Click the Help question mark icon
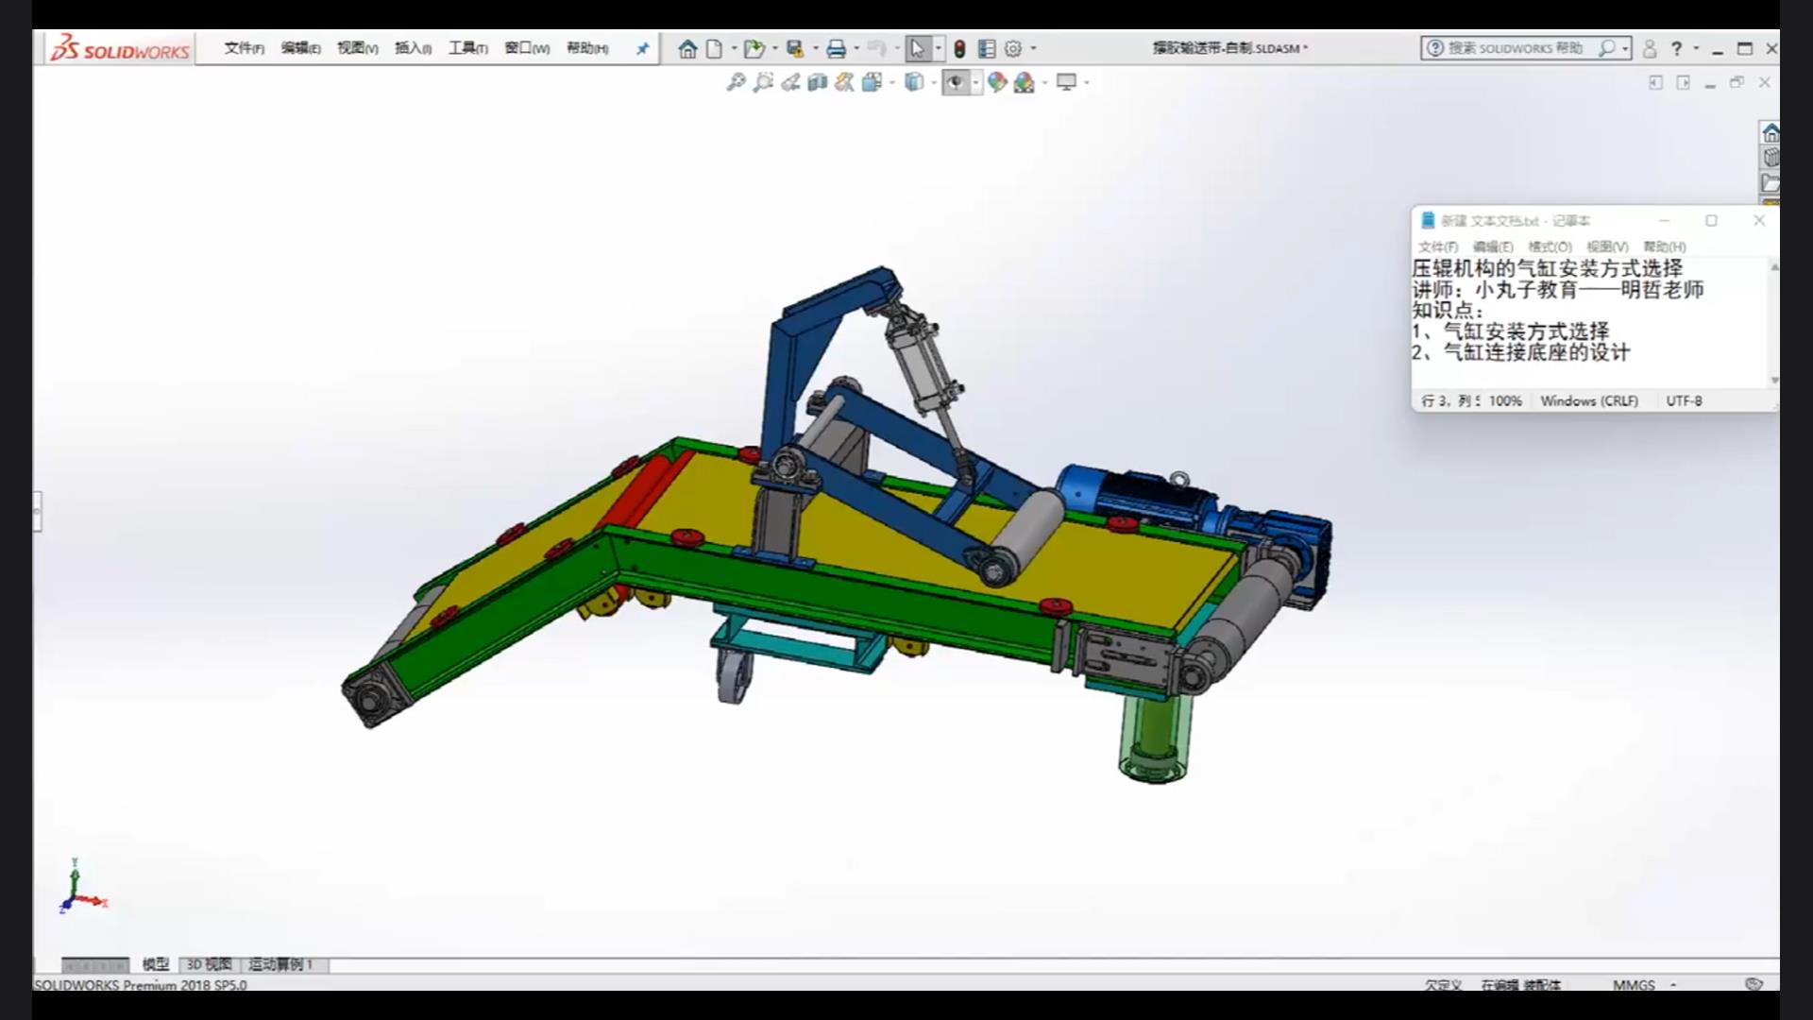This screenshot has height=1020, width=1813. tap(1677, 49)
